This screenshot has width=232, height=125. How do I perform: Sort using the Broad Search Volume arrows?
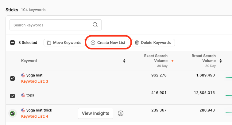coord(221,61)
